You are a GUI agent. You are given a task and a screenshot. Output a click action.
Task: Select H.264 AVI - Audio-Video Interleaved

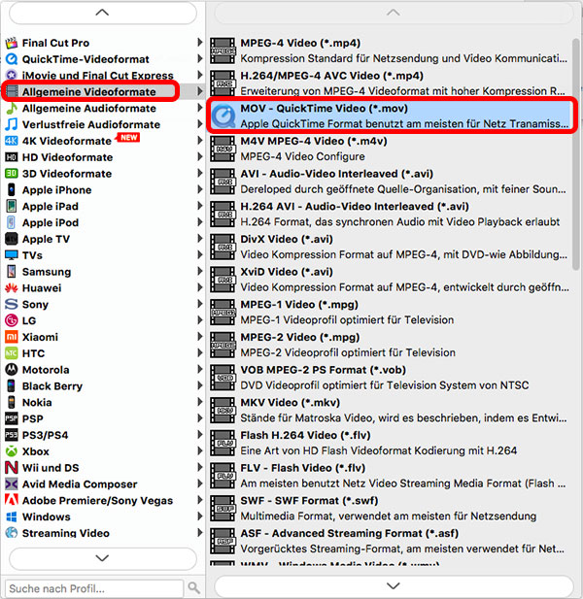point(390,215)
